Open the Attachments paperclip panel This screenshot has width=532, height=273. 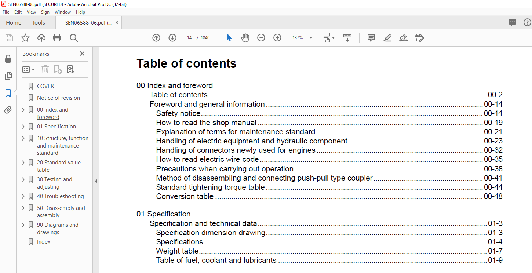[8, 110]
